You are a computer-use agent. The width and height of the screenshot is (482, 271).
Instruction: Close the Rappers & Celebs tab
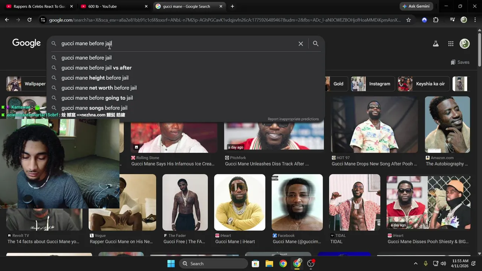(x=72, y=6)
